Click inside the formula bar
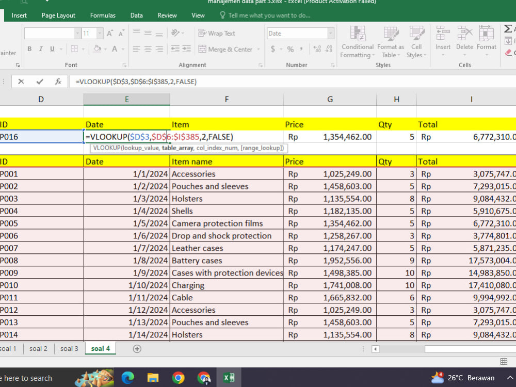Image resolution: width=516 pixels, height=387 pixels. [293, 82]
